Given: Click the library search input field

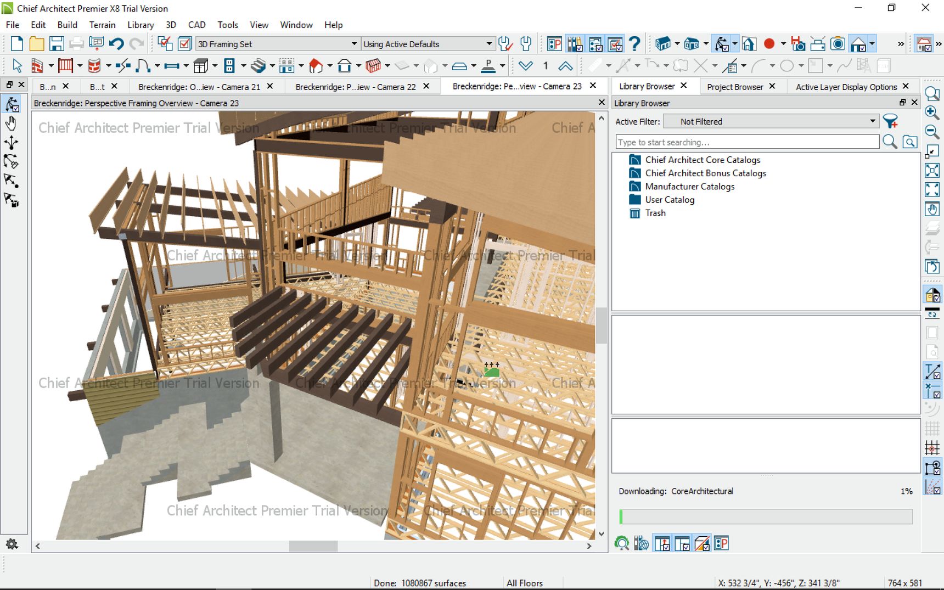Looking at the screenshot, I should tap(748, 142).
